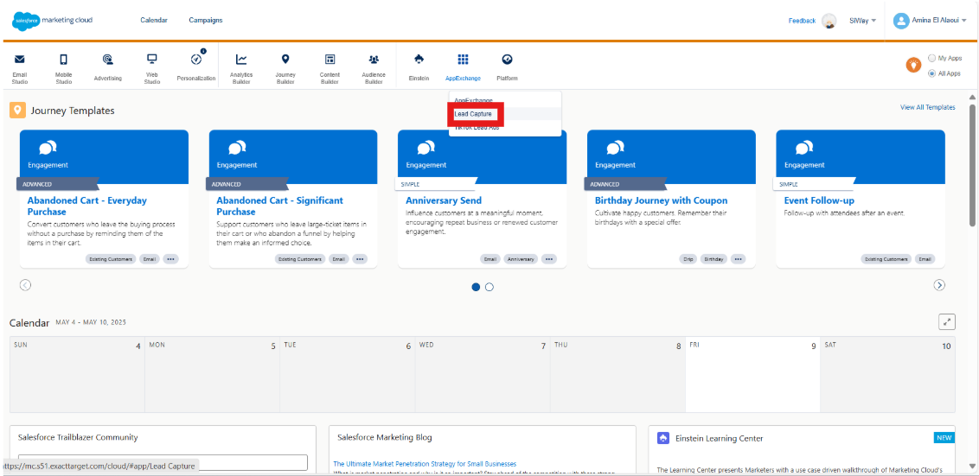
Task: Select the SAT 10 calendar day cell
Action: (887, 375)
